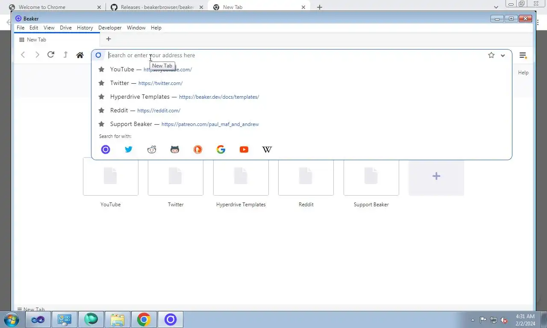Open the YouTube pinned thumbnail
Screen dimensions: 547x328
click(111, 177)
